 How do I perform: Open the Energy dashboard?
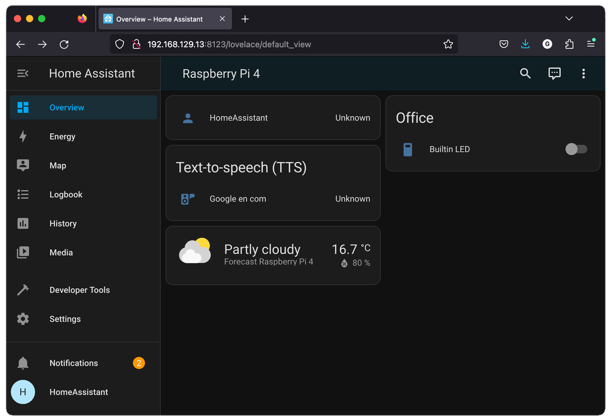tap(62, 136)
